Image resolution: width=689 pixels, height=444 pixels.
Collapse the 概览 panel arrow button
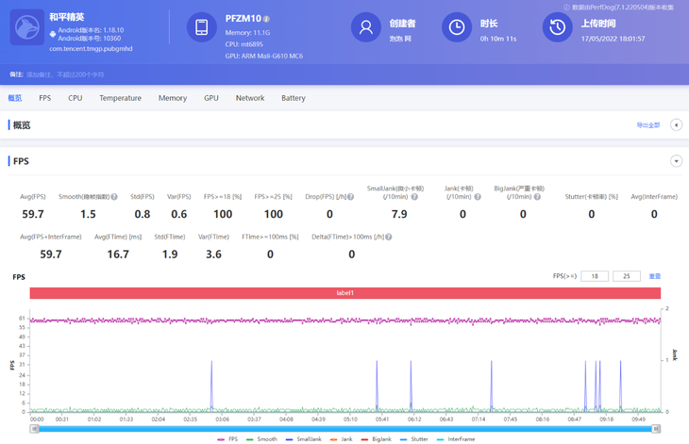pos(676,124)
